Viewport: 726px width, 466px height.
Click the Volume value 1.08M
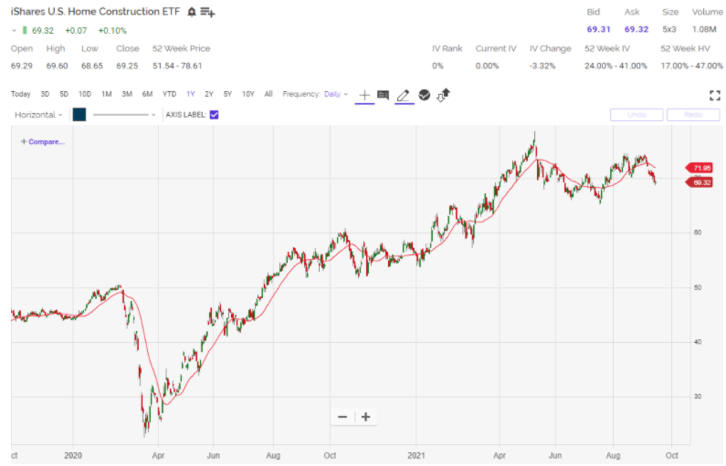pyautogui.click(x=704, y=29)
